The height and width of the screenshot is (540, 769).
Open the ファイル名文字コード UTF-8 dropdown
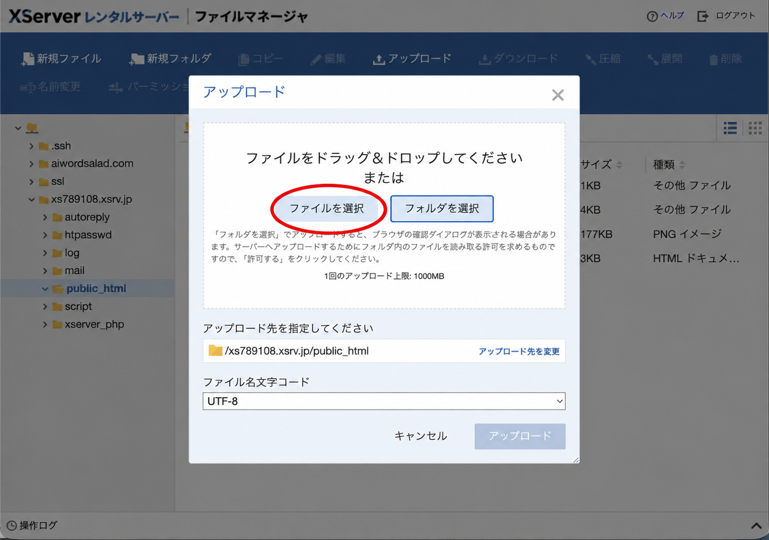tap(384, 401)
